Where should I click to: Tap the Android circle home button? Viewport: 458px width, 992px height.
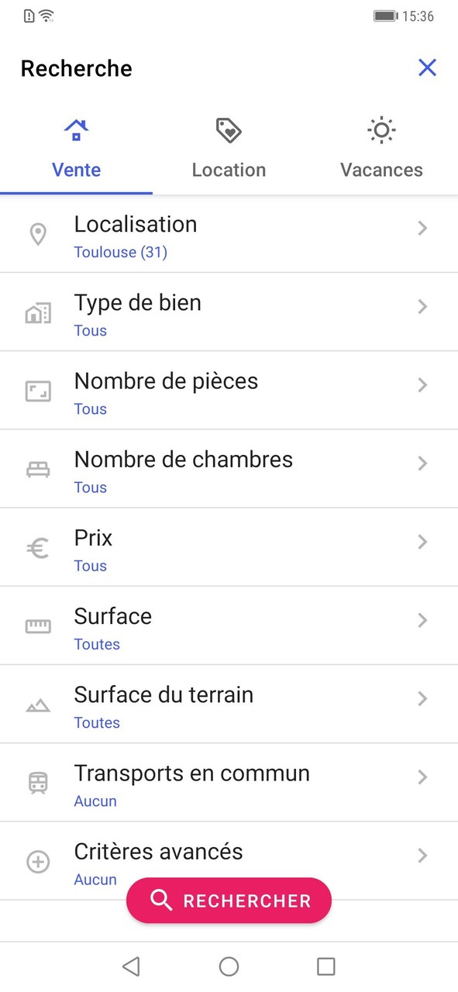click(x=229, y=966)
